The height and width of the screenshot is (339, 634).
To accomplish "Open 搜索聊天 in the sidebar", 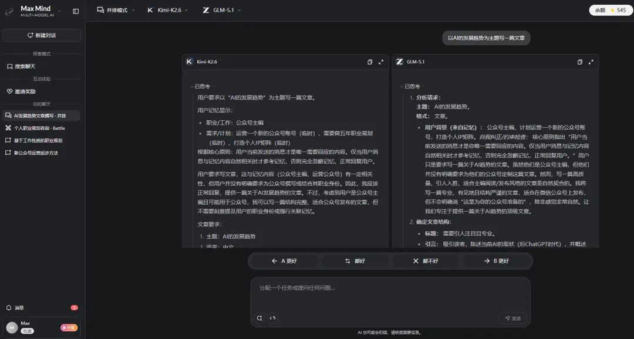I will (x=42, y=66).
